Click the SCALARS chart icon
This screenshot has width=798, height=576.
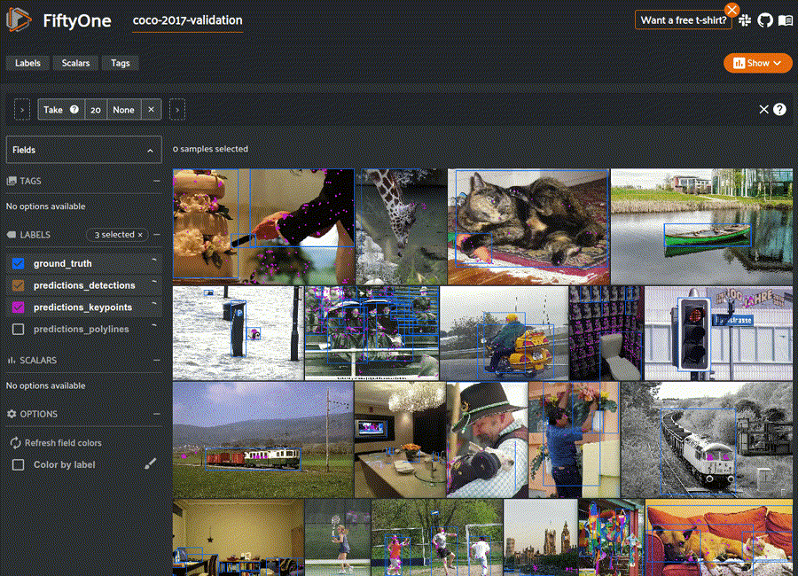(x=12, y=361)
